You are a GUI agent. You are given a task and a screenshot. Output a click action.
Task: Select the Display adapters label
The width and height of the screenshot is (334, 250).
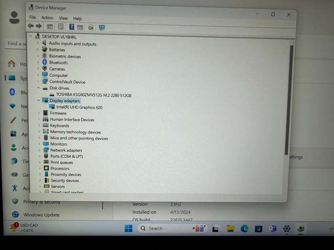pos(64,101)
